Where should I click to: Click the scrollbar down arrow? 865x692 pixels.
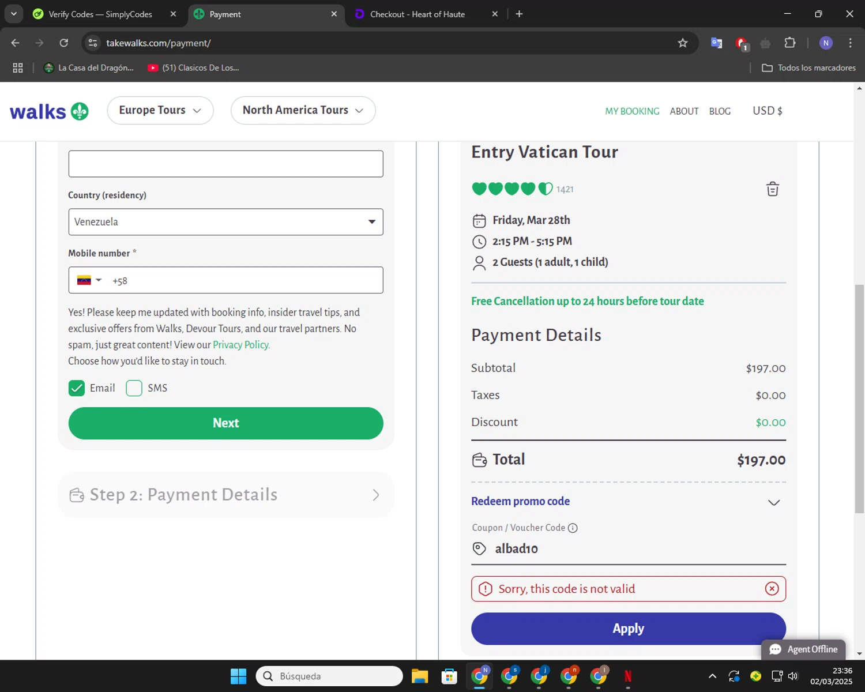coord(859,654)
